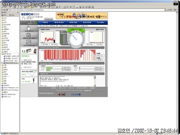Click the top green download bandwidth gauge bar
Screen dimensions: 180x135
pyautogui.click(x=54, y=68)
